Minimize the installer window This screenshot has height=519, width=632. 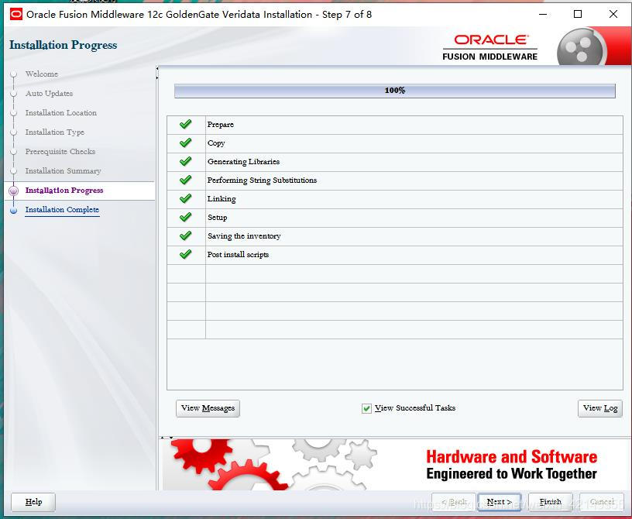(x=543, y=15)
